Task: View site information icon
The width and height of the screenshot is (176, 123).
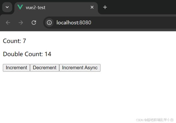Action: click(x=49, y=23)
